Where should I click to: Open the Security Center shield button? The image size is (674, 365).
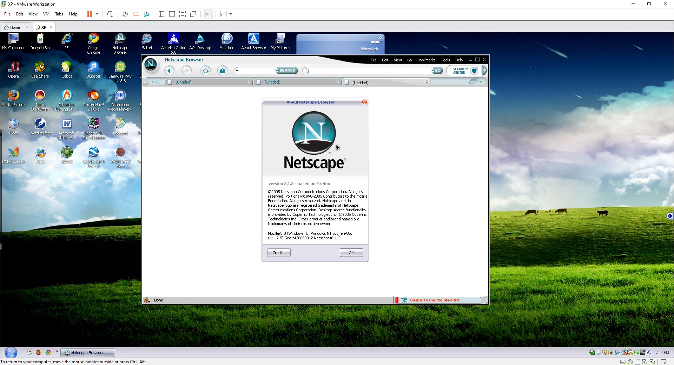pyautogui.click(x=474, y=71)
